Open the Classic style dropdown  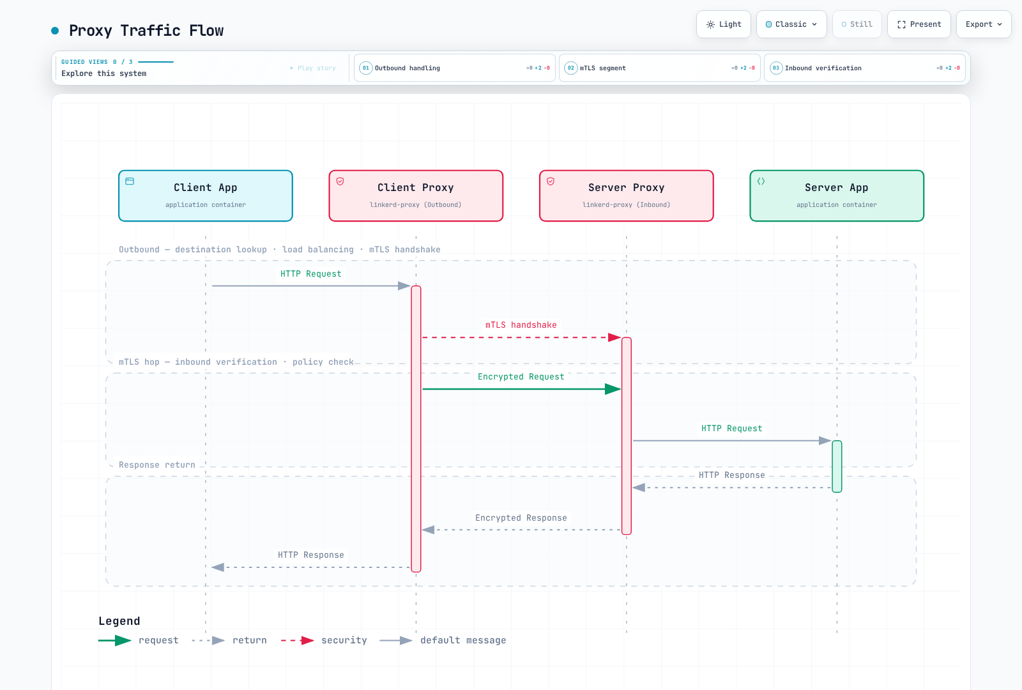pos(791,24)
